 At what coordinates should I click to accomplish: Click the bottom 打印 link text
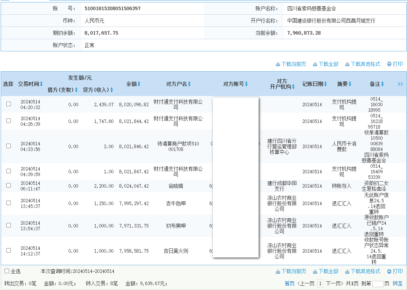[398, 271]
